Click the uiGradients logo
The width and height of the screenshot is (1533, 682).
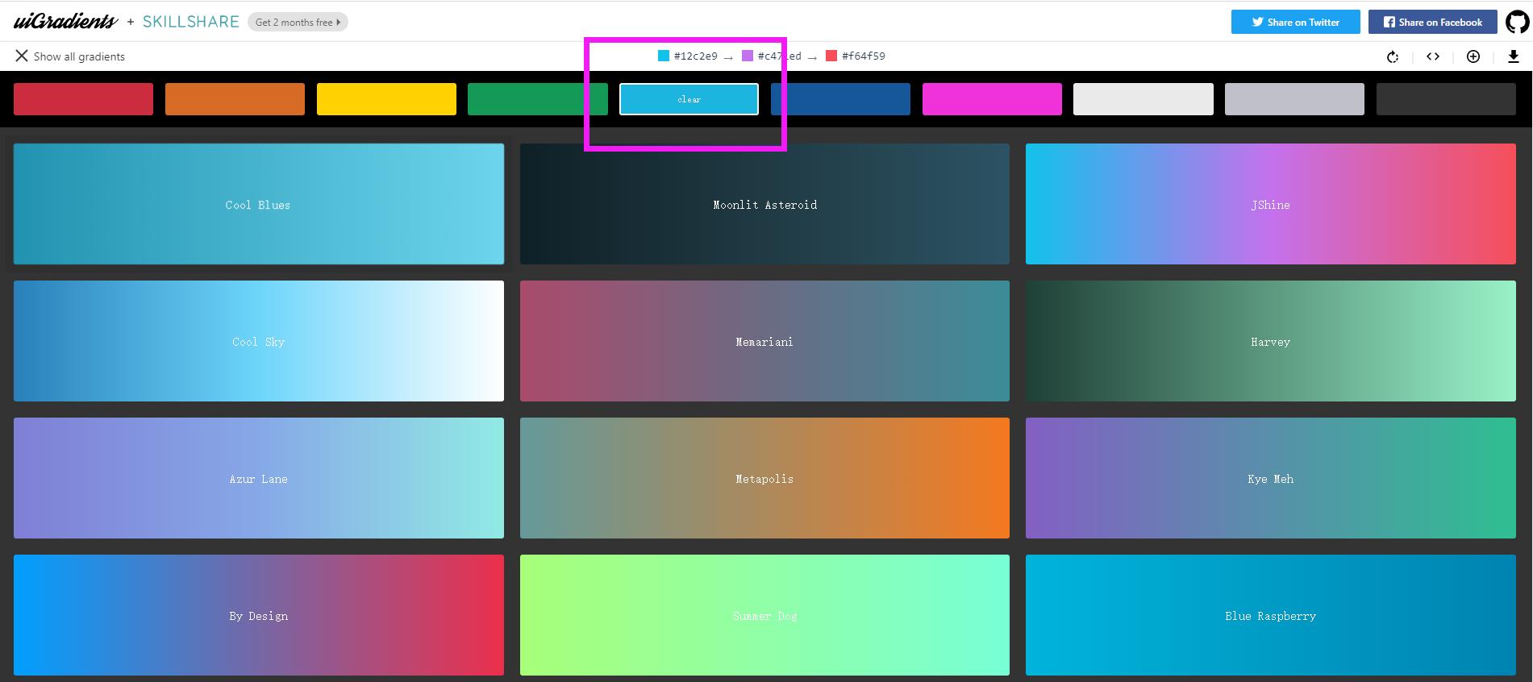(65, 22)
